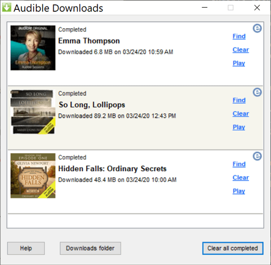The height and width of the screenshot is (265, 271).
Task: Find the Hidden Falls download file
Action: (x=239, y=164)
